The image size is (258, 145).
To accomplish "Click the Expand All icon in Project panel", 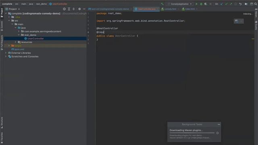I will click(x=69, y=9).
